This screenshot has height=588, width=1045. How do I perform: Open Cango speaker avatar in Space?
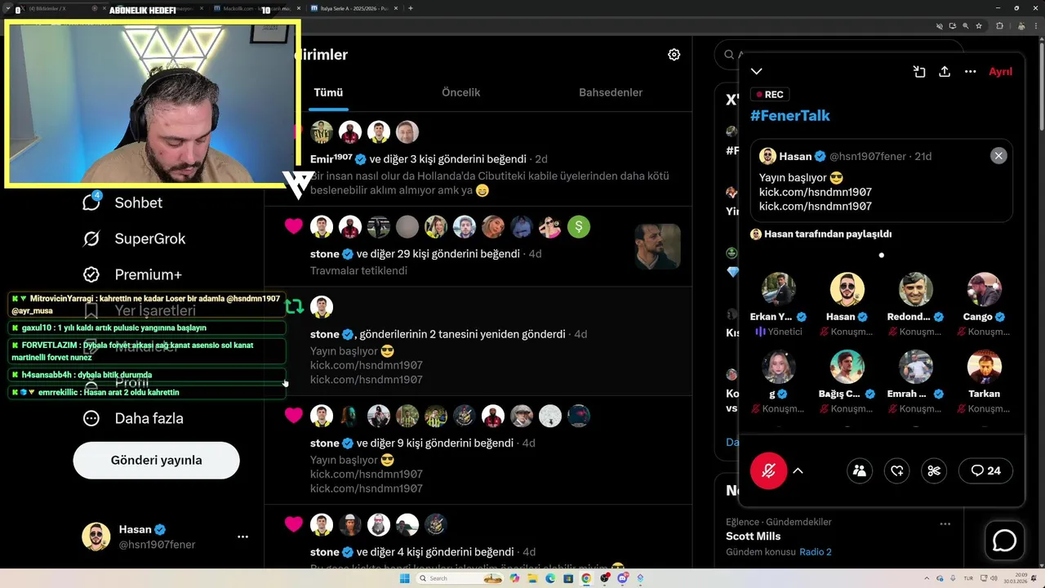(985, 289)
